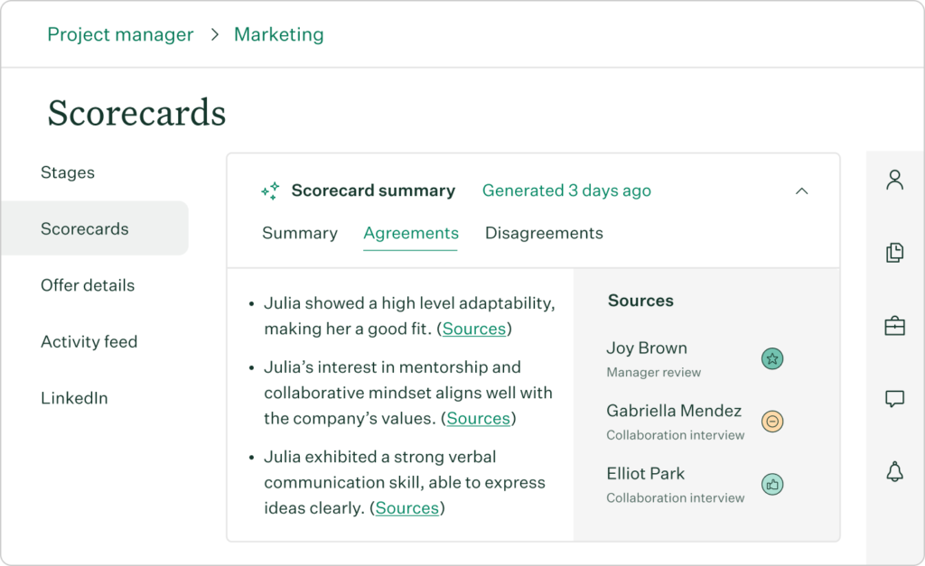Screen dimensions: 925x566
Task: Select Scorecards in the left navigation
Action: [x=94, y=228]
